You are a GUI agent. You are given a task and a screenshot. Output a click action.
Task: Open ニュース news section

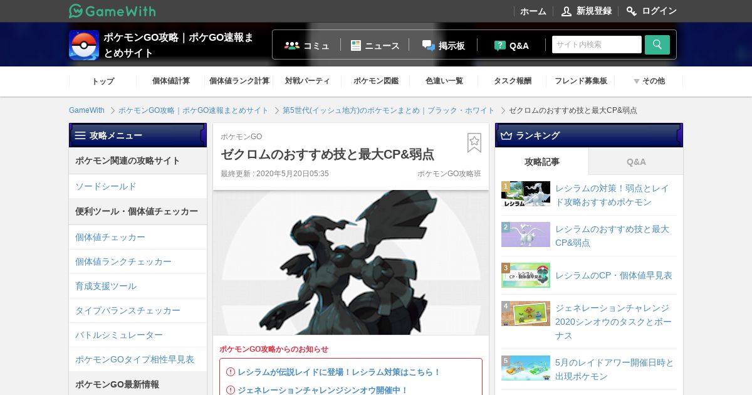[375, 45]
